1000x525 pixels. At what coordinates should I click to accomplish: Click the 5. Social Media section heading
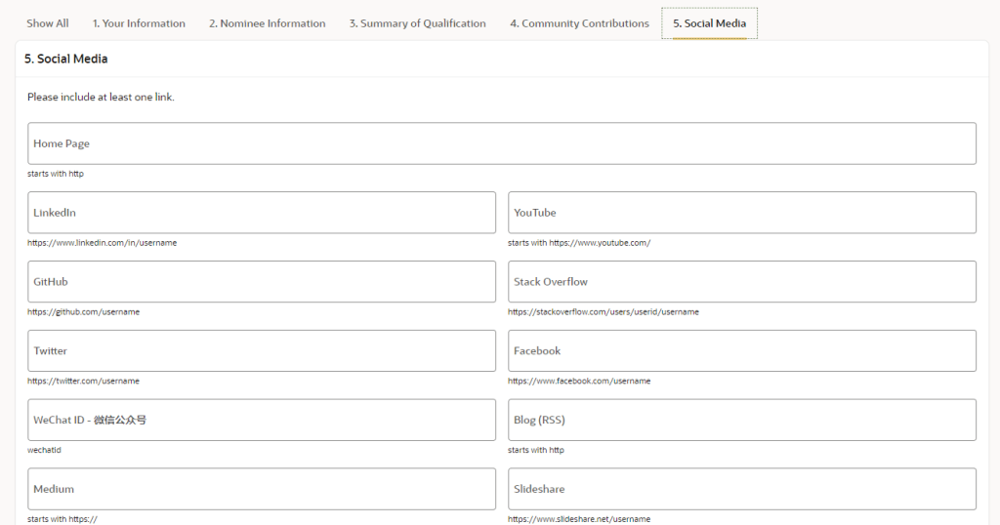[x=65, y=60]
